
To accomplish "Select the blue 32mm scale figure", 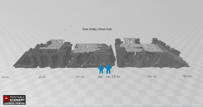I will 108,69.
